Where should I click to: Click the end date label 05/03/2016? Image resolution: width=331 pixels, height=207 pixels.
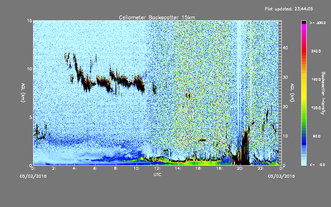(281, 176)
